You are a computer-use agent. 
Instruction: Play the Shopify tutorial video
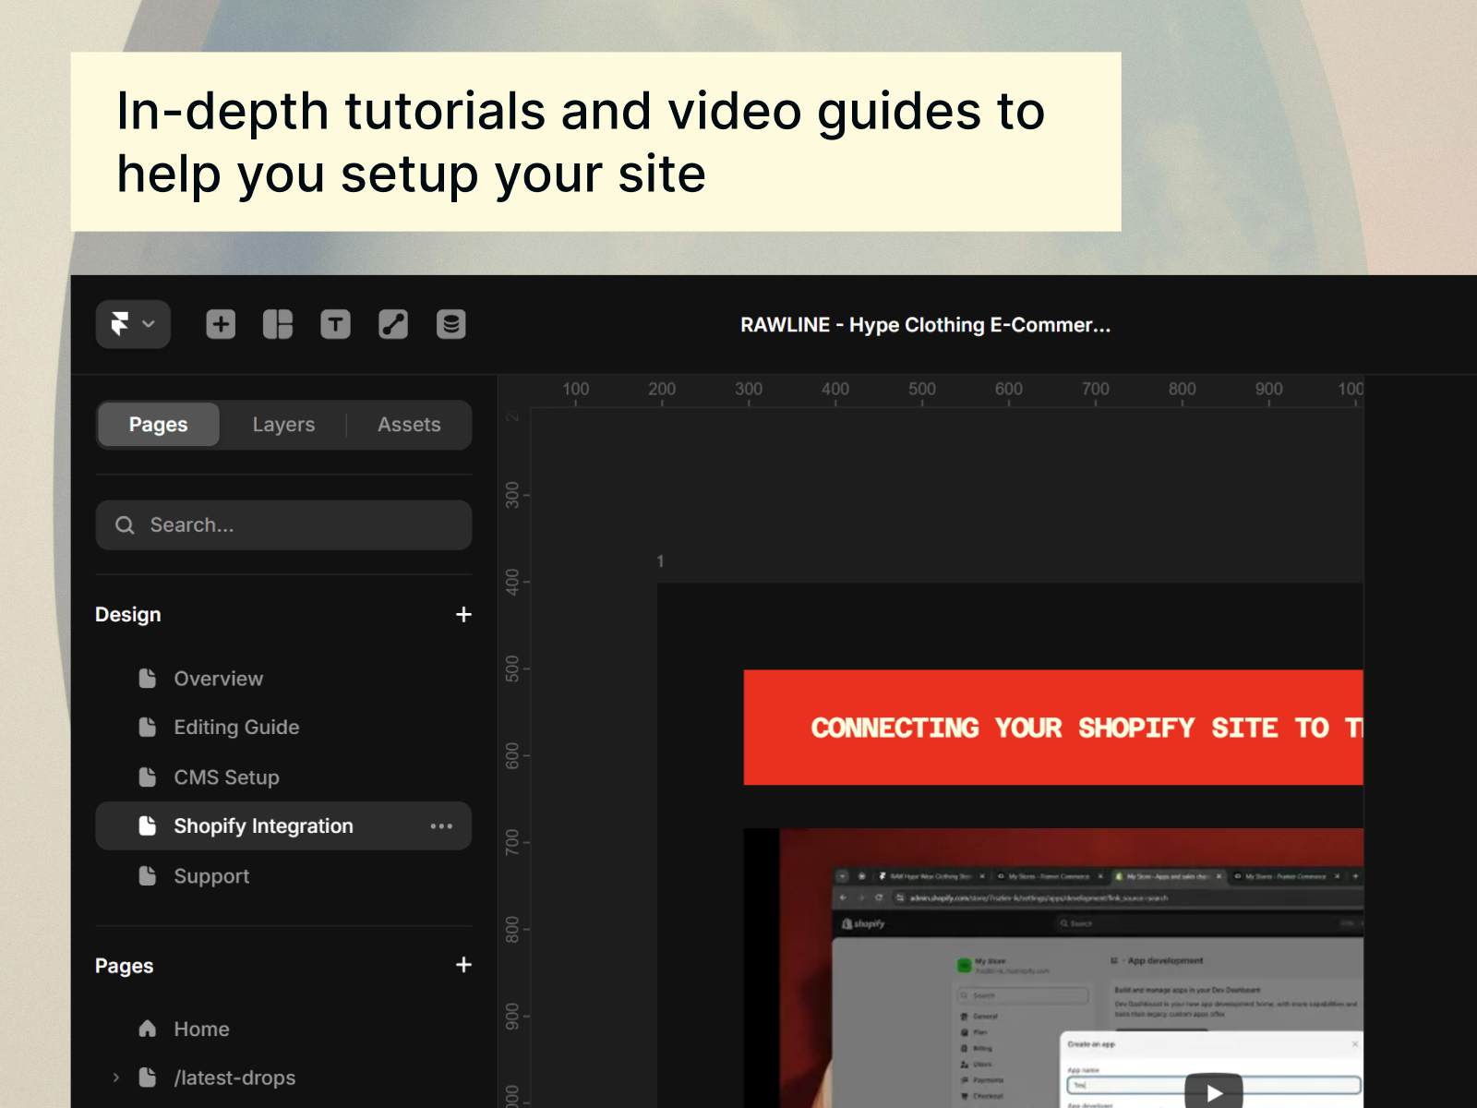1213,1092
